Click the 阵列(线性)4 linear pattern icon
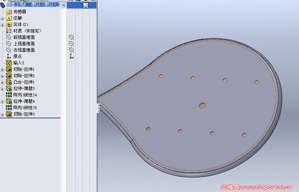 [9, 95]
